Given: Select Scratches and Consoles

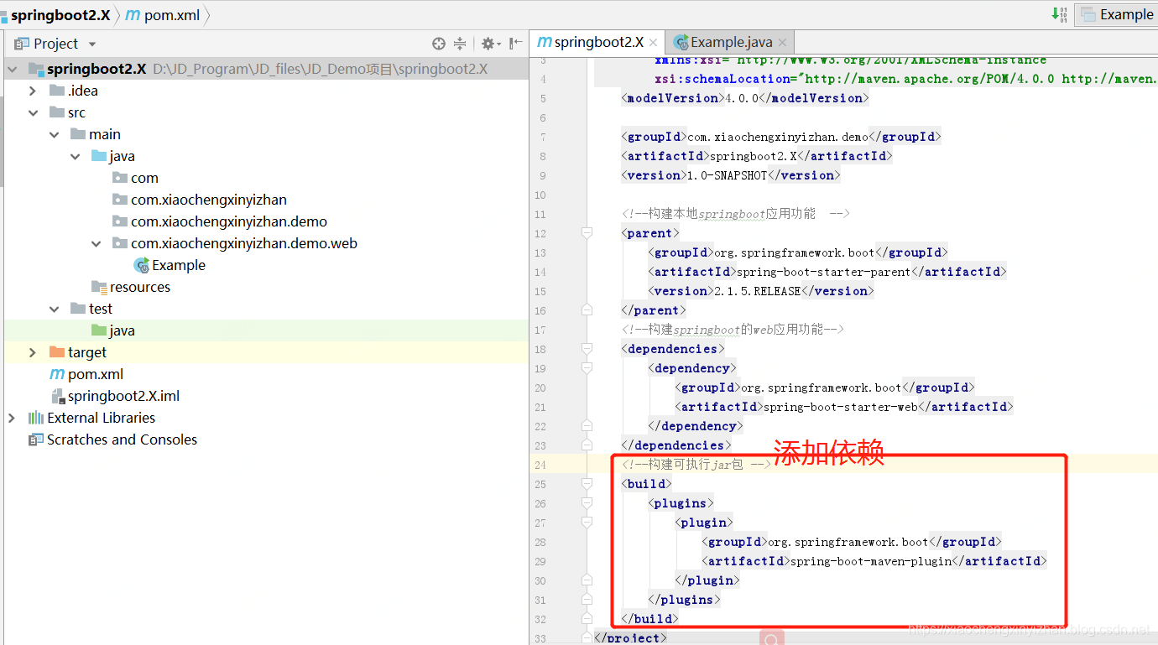Looking at the screenshot, I should click(x=122, y=440).
